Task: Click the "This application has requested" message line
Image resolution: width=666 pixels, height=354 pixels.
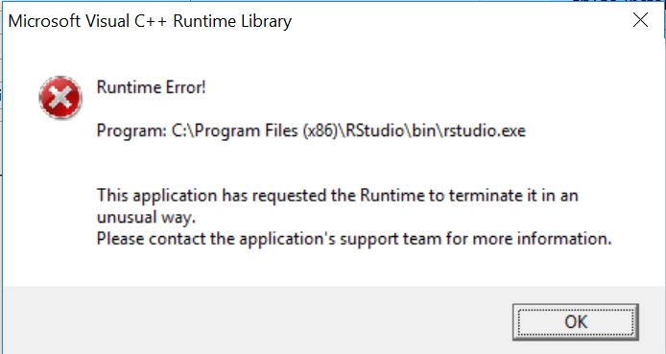Action: [338, 196]
